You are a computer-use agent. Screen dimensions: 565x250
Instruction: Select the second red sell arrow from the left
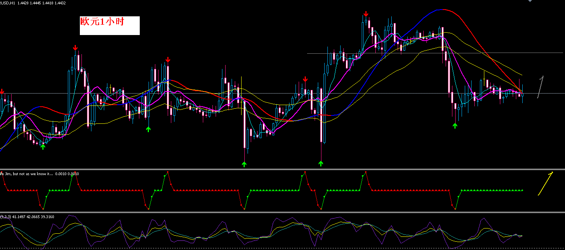75,48
